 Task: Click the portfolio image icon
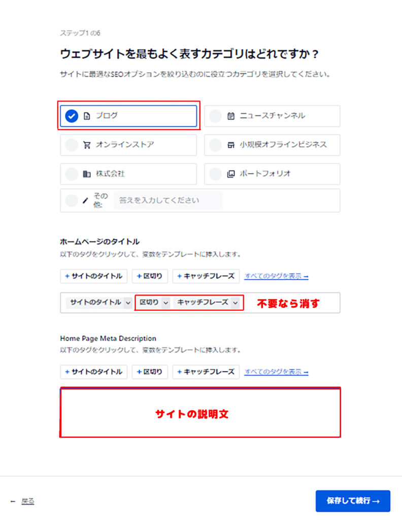click(x=230, y=174)
